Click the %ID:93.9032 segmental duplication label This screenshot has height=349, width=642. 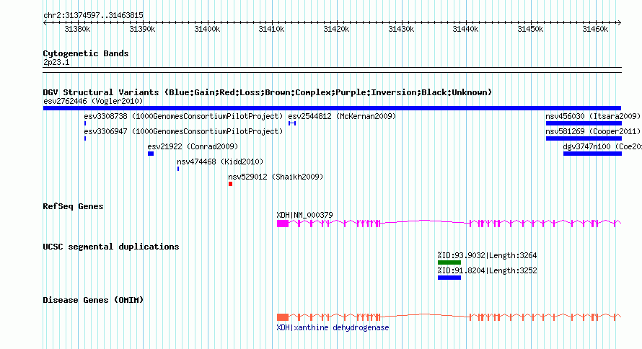point(487,256)
